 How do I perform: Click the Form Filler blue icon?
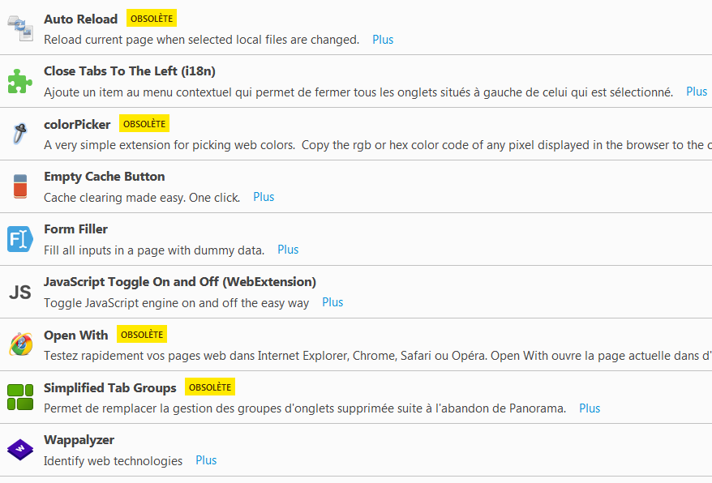click(20, 239)
